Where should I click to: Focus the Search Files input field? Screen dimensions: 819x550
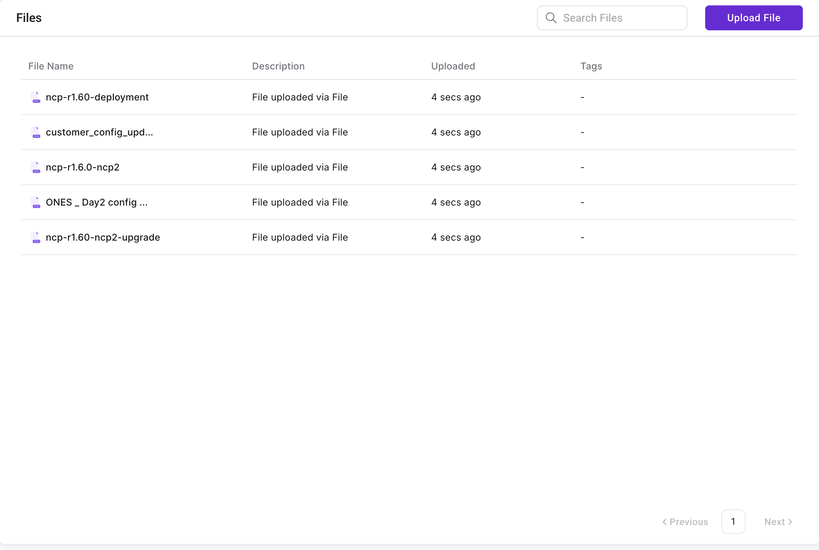click(x=620, y=18)
